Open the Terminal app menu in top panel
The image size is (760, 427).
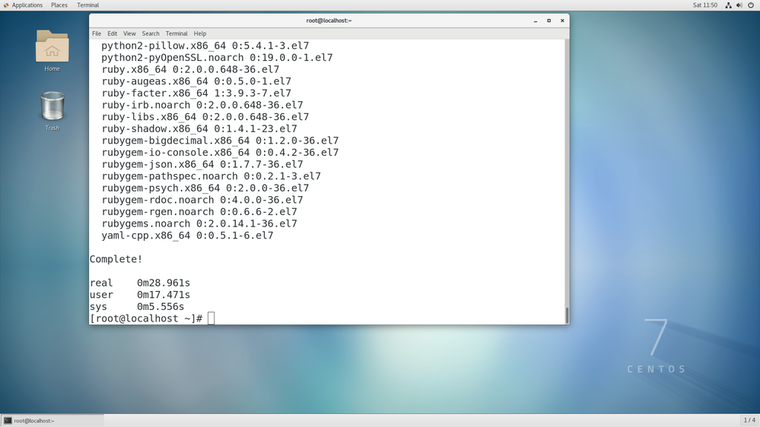pyautogui.click(x=87, y=5)
